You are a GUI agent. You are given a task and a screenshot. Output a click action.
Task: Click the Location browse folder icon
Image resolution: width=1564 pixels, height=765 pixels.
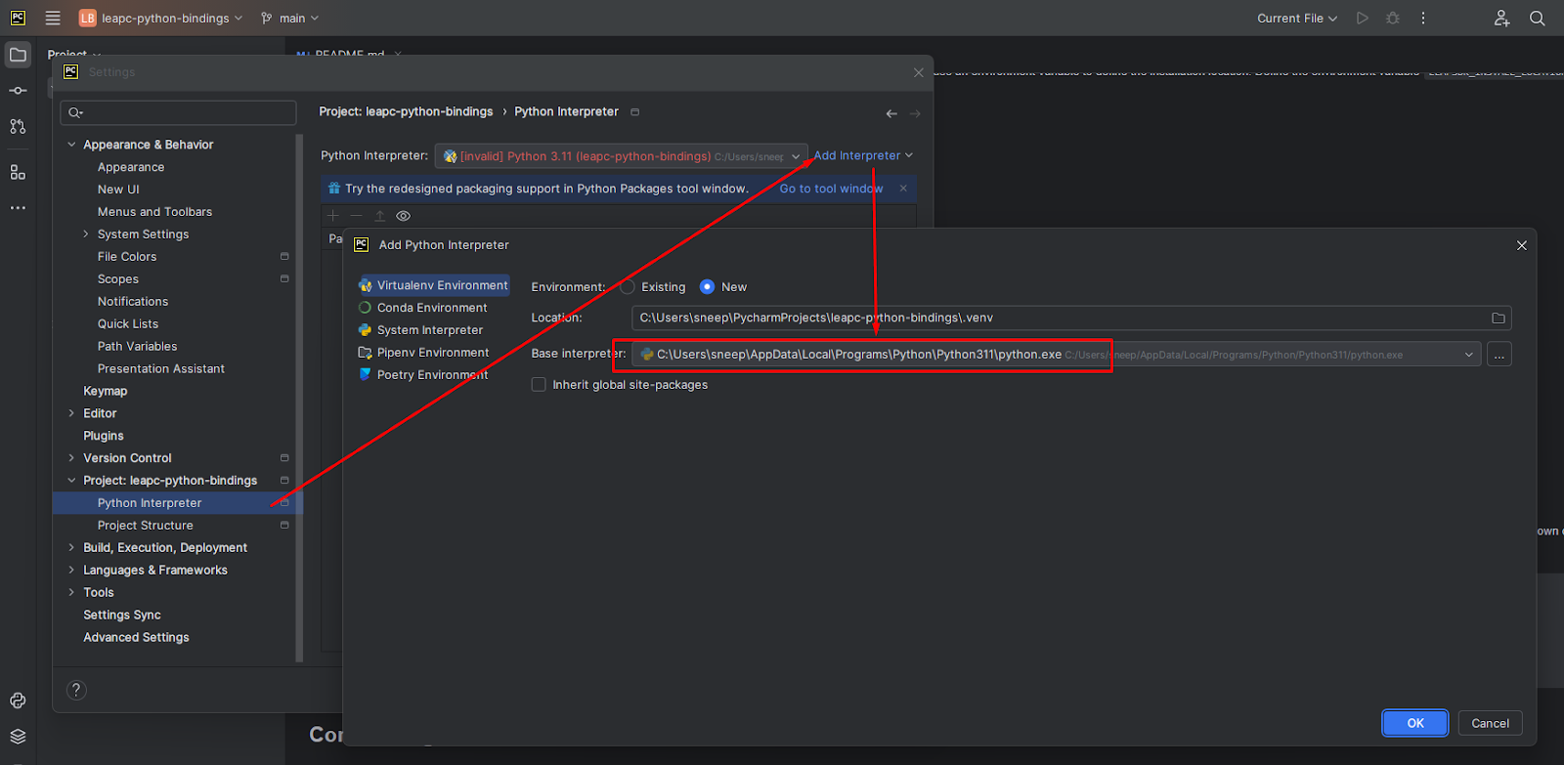1499,318
